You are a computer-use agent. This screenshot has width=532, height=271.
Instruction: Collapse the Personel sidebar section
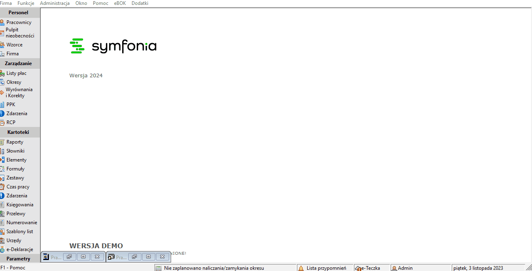20,13
